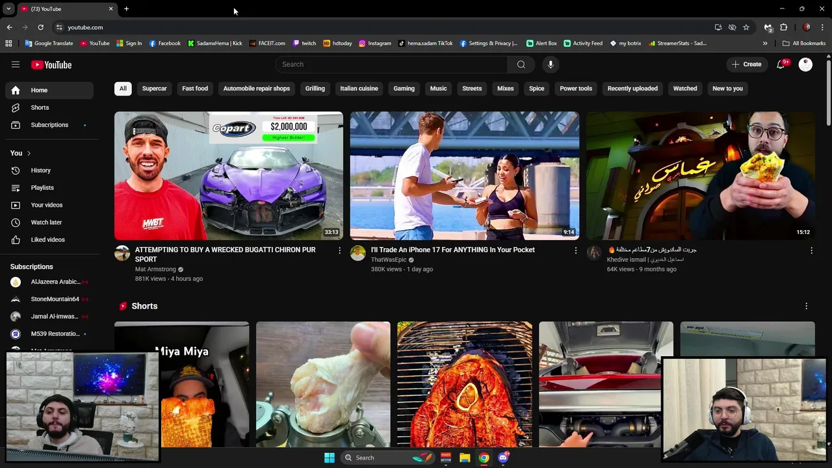Click the Chrome address bar
Image resolution: width=832 pixels, height=468 pixels.
[x=383, y=27]
